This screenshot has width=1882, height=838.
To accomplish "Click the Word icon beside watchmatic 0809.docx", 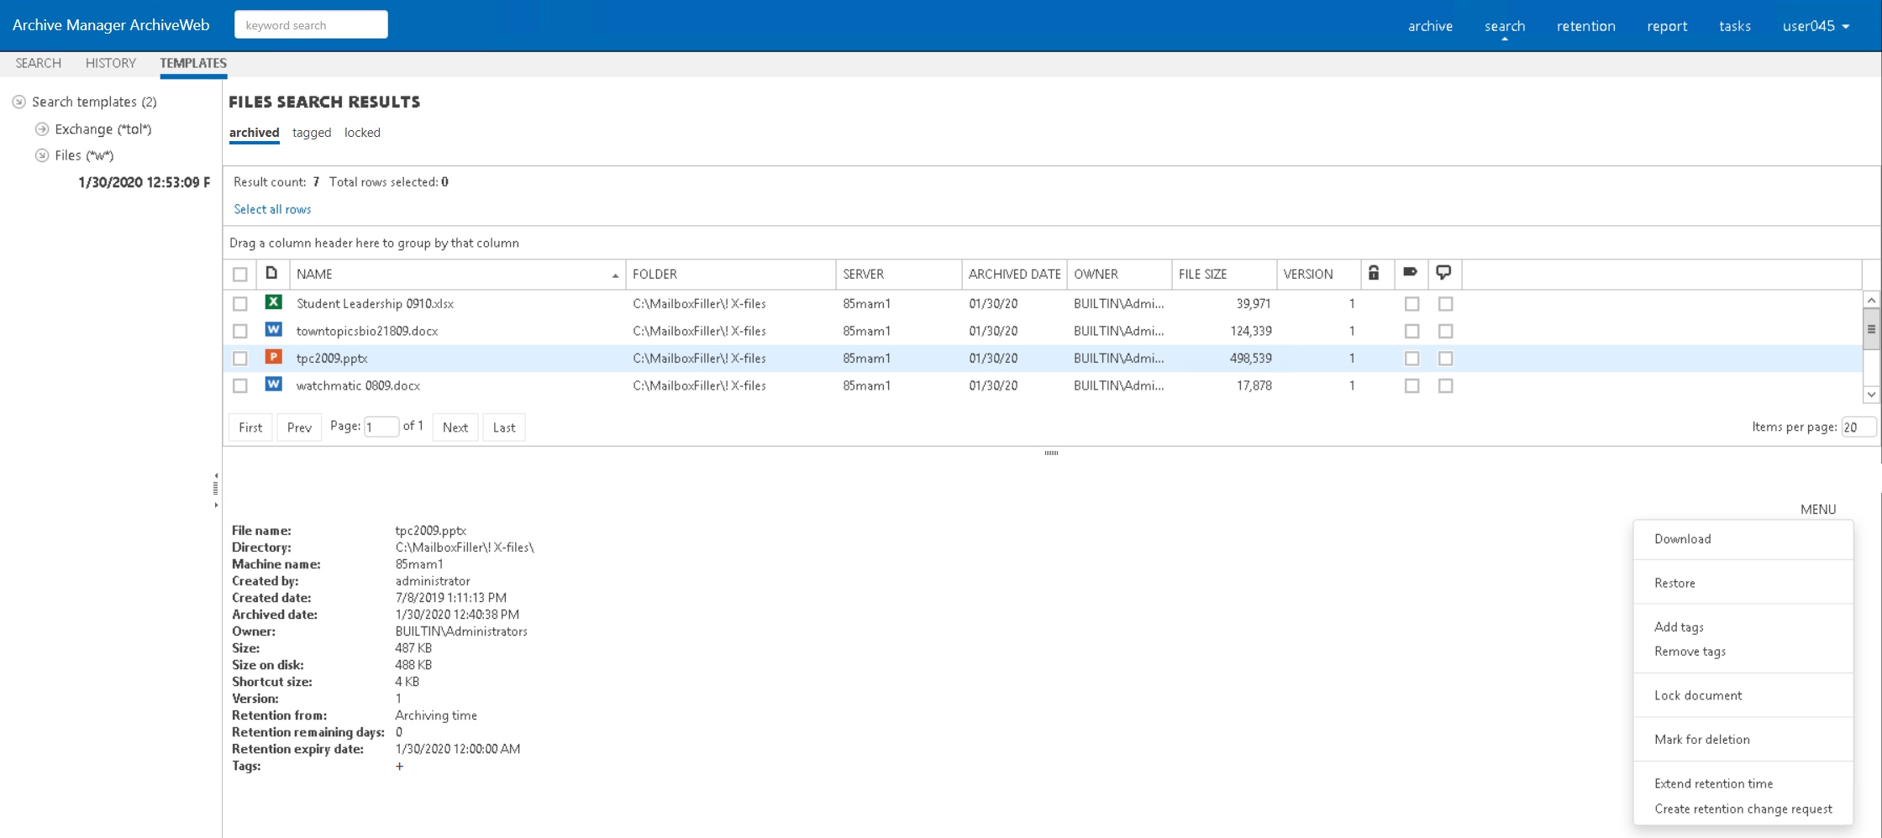I will point(273,385).
